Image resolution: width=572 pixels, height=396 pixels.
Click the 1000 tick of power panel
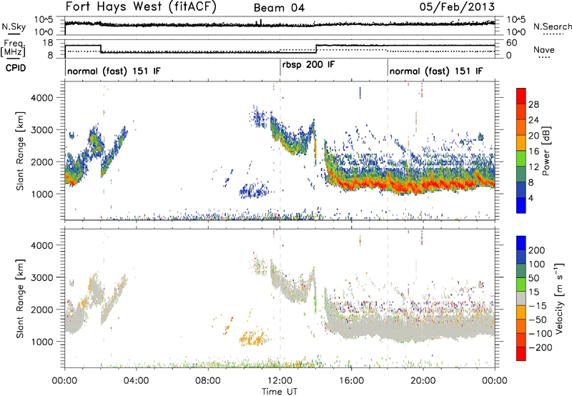click(41, 194)
